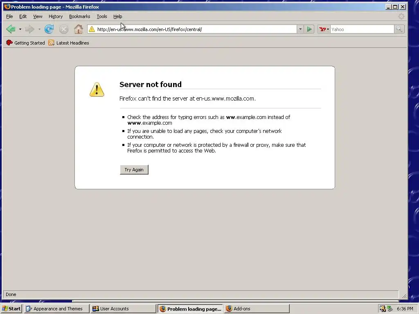
Task: Click the Forward arrow button
Action: coord(29,29)
